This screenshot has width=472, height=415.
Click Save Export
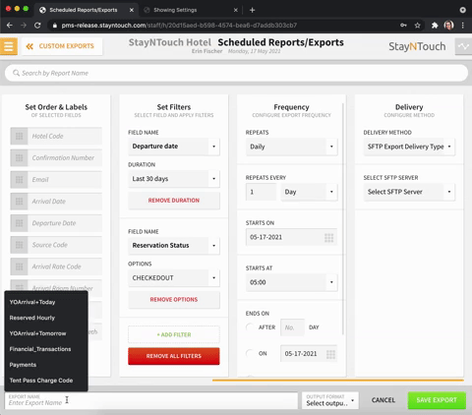[437, 400]
